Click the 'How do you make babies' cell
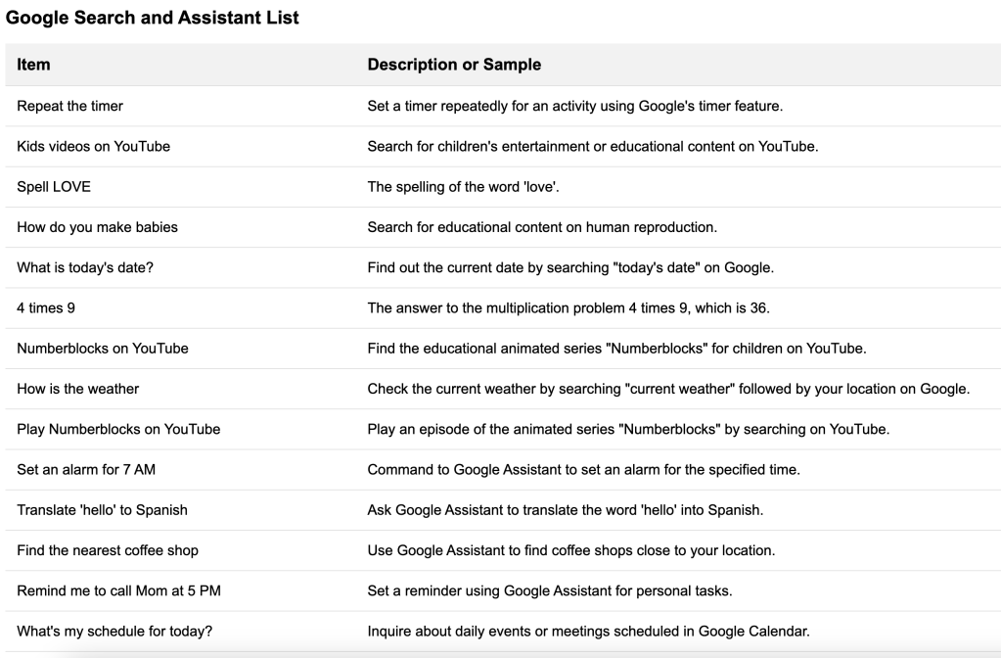Image resolution: width=1001 pixels, height=658 pixels. pos(97,227)
